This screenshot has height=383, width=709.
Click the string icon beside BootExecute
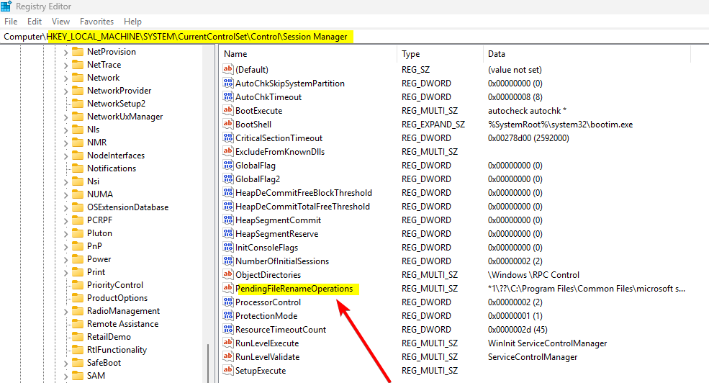tap(229, 111)
